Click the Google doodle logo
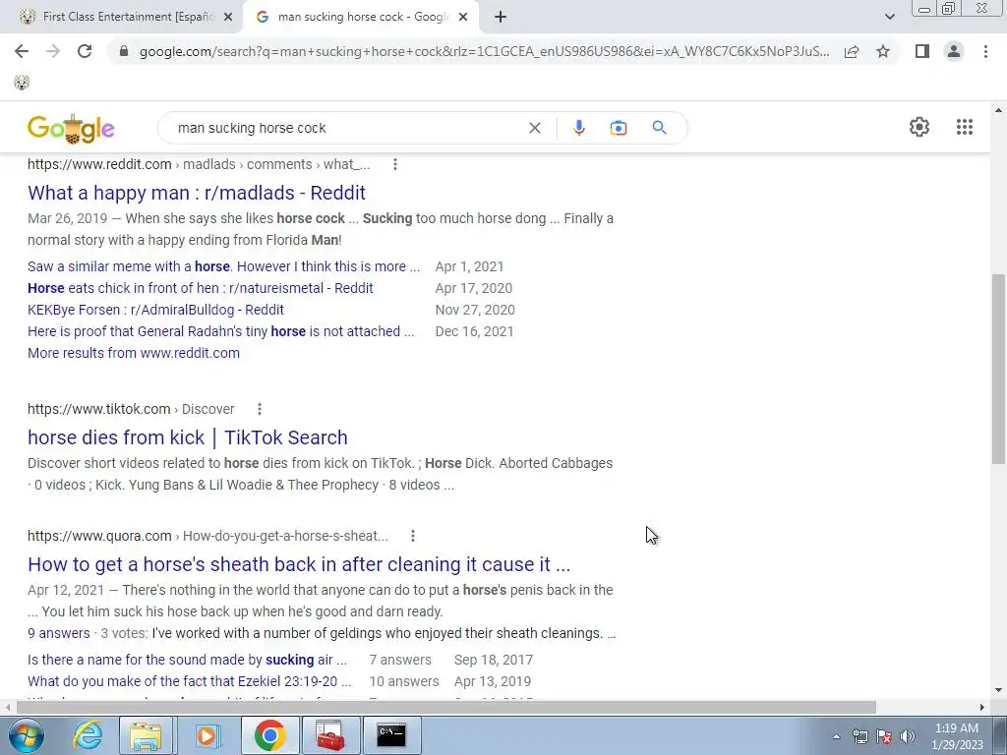 71,129
